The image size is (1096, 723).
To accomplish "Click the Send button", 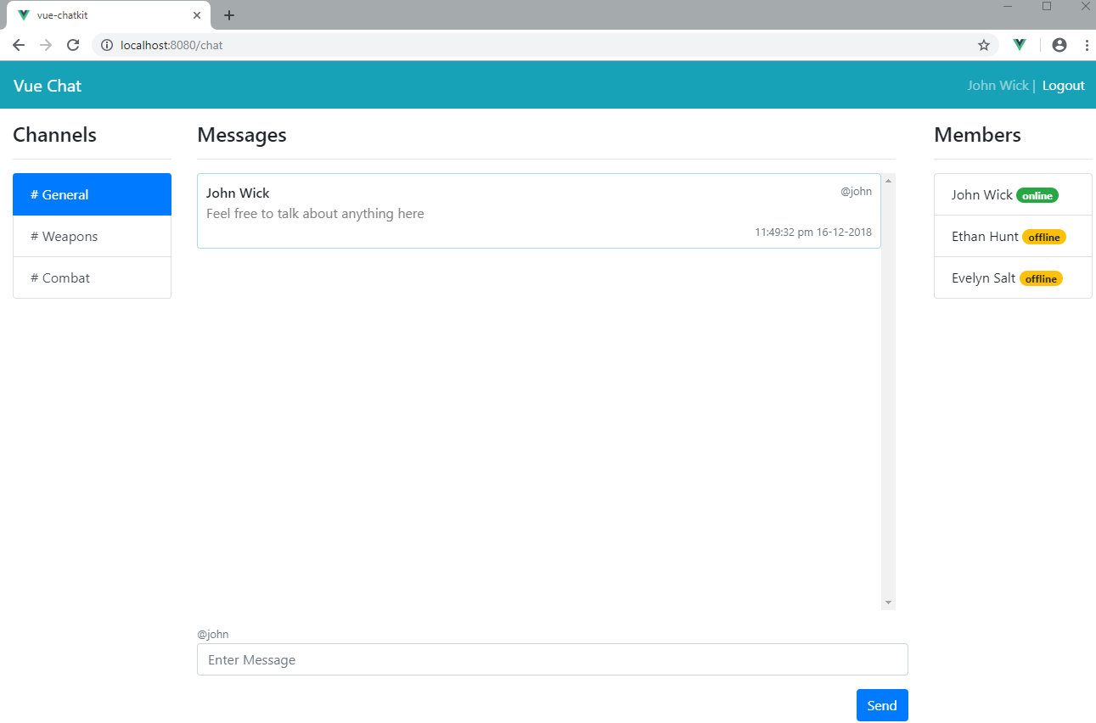I will tap(882, 705).
